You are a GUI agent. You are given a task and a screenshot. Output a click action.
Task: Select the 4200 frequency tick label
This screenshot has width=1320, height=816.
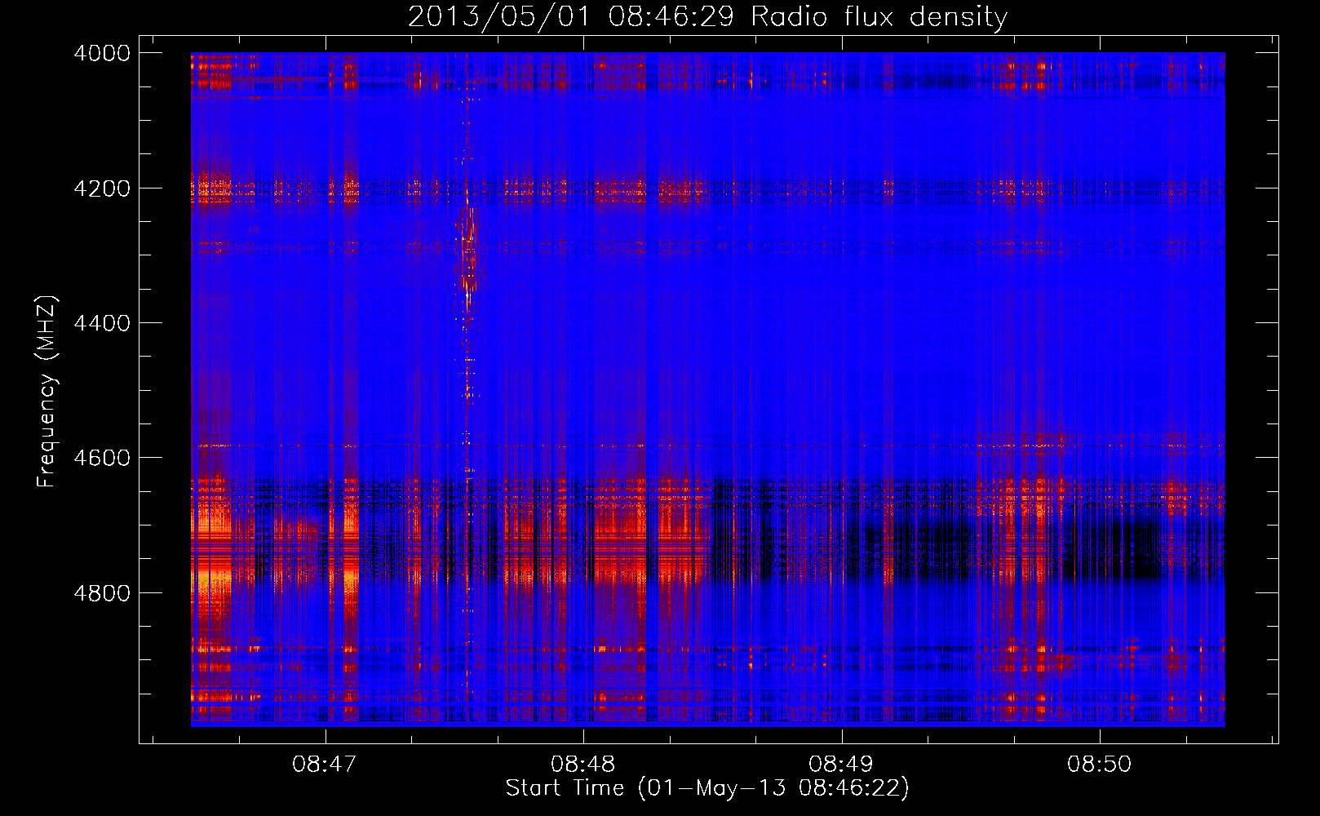102,188
